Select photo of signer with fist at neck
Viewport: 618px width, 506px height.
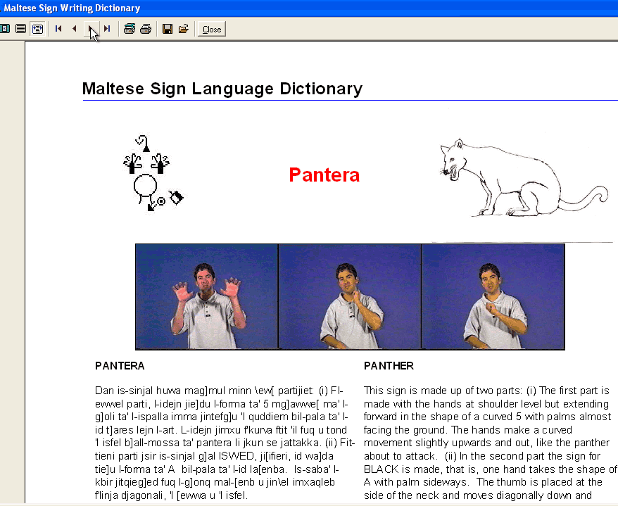point(350,297)
